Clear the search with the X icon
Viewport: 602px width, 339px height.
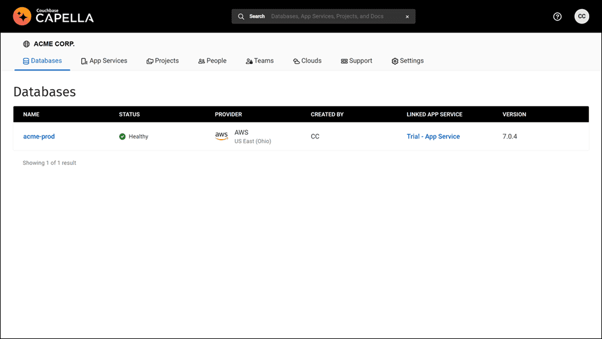click(x=408, y=16)
